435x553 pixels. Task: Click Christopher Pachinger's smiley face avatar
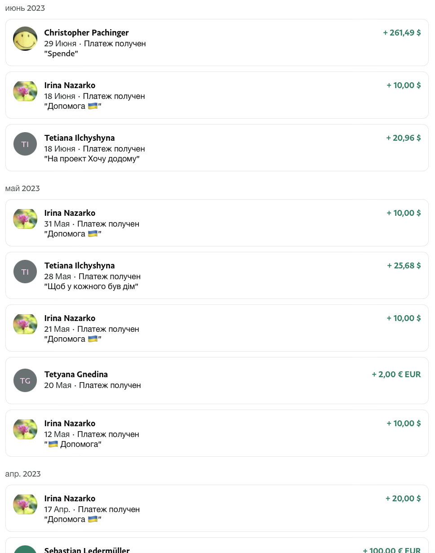click(25, 39)
